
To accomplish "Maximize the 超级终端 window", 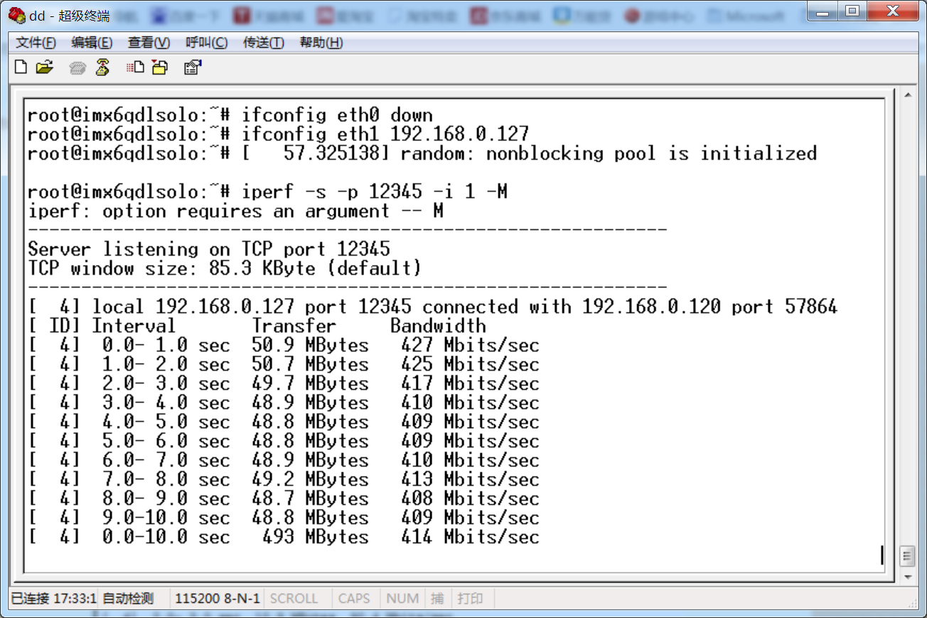I will 852,10.
